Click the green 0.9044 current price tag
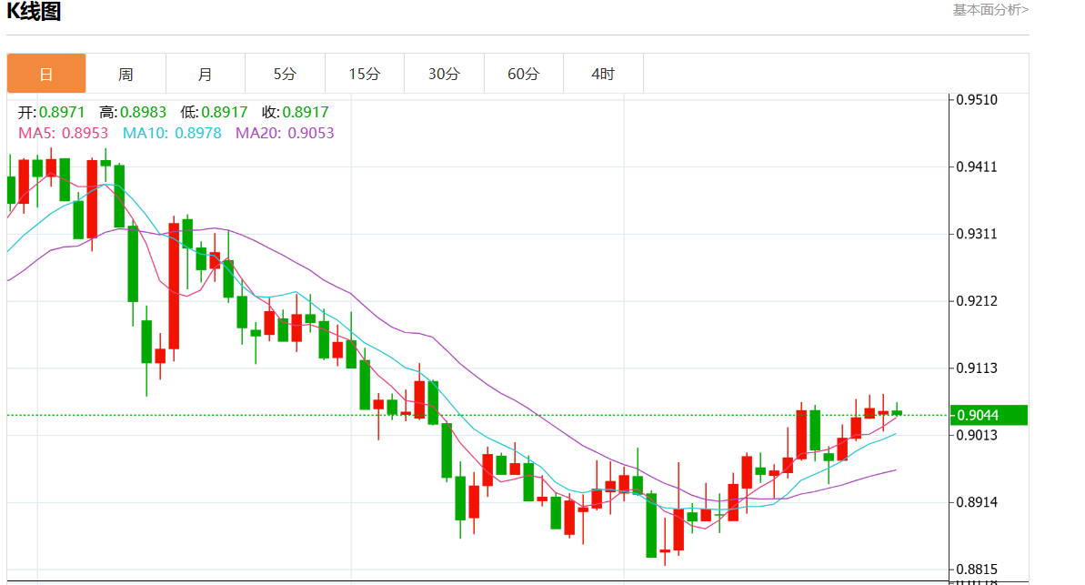The width and height of the screenshot is (1085, 585). pyautogui.click(x=989, y=415)
